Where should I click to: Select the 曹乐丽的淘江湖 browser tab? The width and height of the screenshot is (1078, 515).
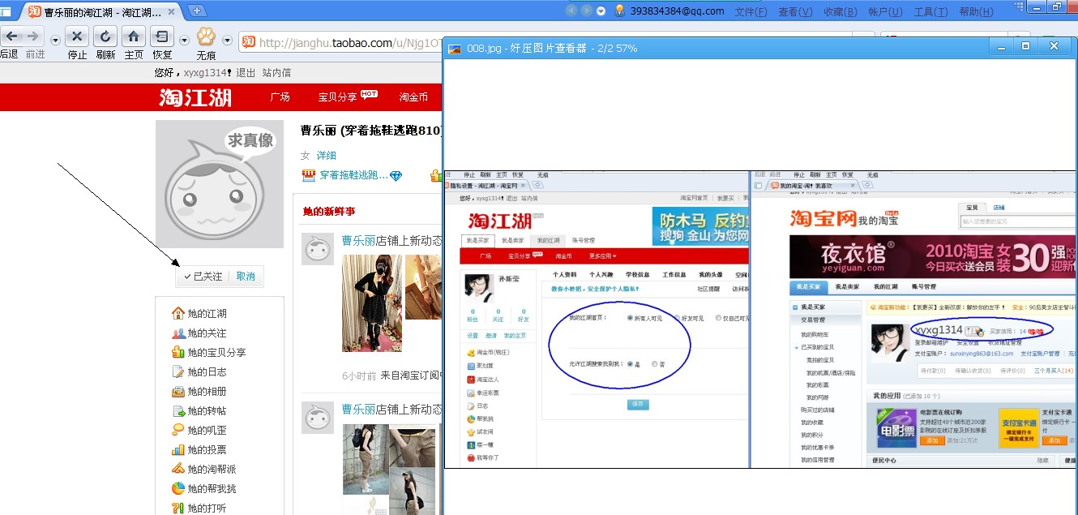103,12
